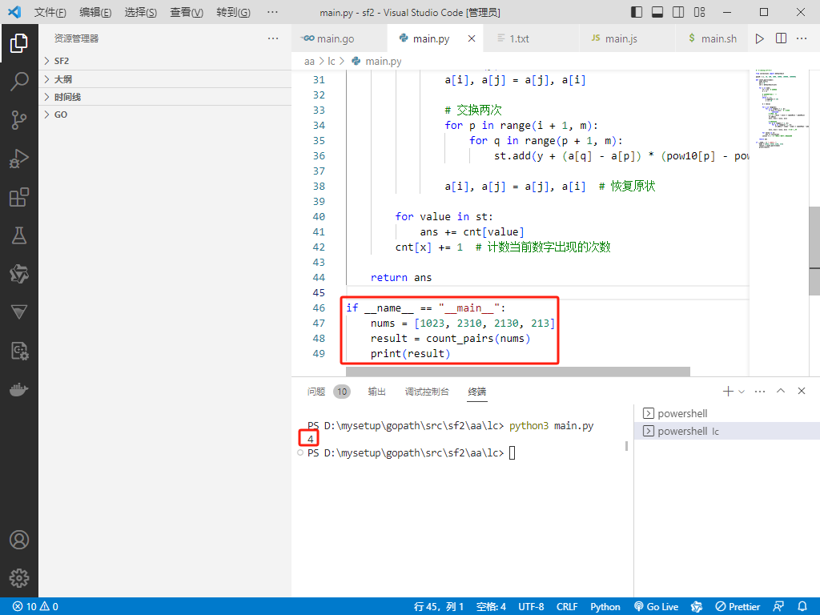Select first powershell terminal entry

coord(727,414)
